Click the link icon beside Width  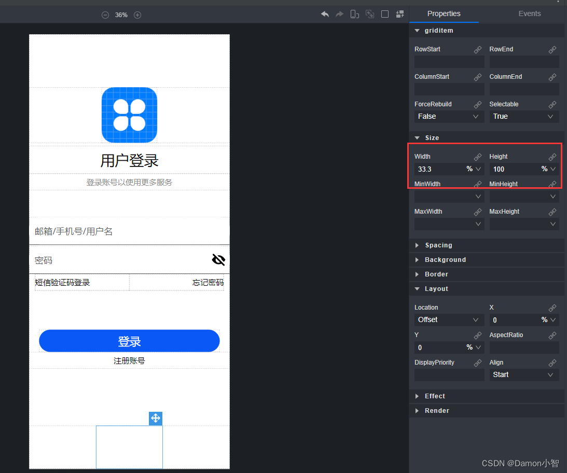click(x=478, y=157)
